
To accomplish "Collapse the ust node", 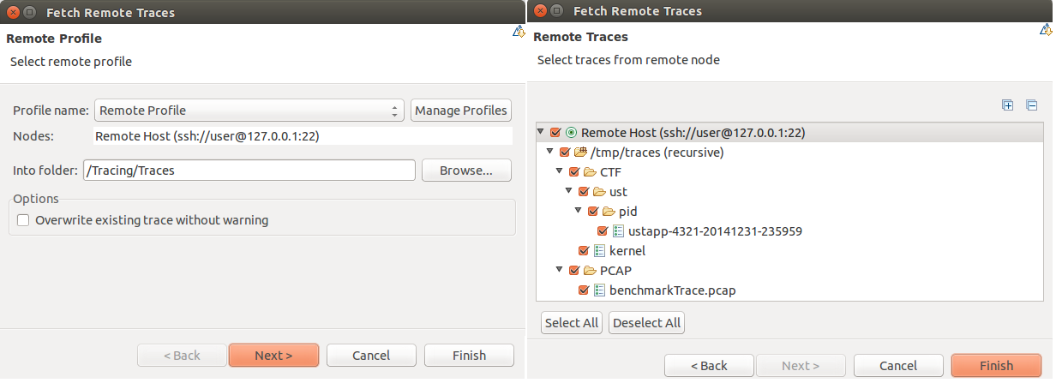I will [x=569, y=192].
